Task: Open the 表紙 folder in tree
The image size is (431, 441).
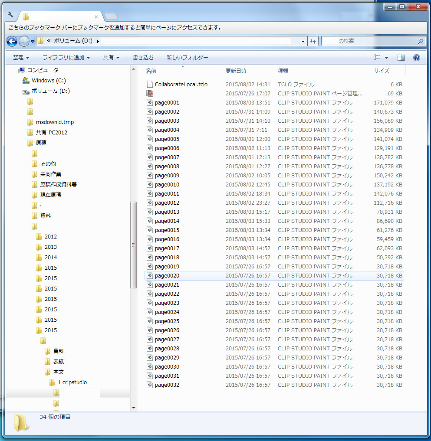Action: 59,361
